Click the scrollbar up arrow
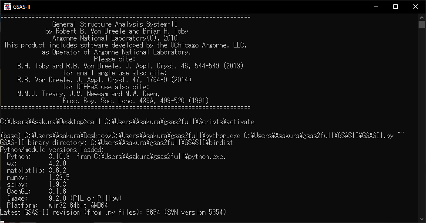 coord(422,17)
